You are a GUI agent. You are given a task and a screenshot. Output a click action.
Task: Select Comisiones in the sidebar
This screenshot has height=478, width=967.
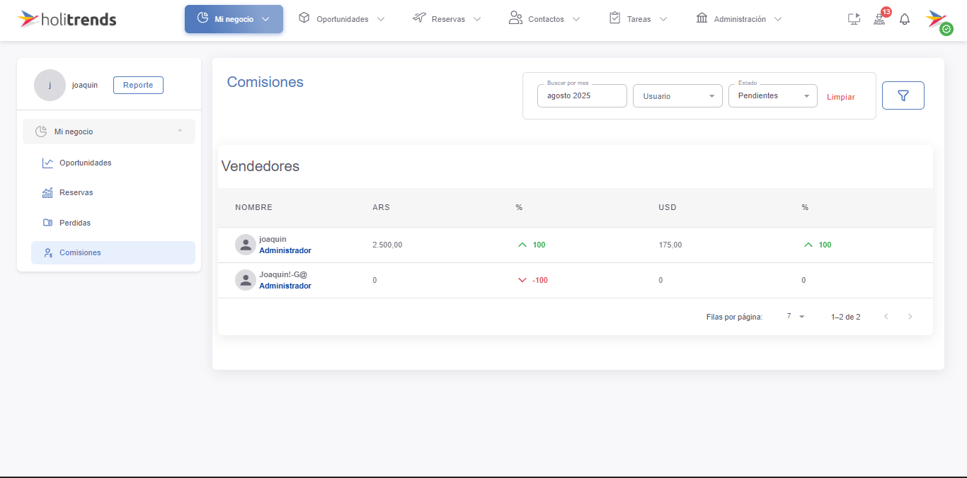[x=113, y=252]
